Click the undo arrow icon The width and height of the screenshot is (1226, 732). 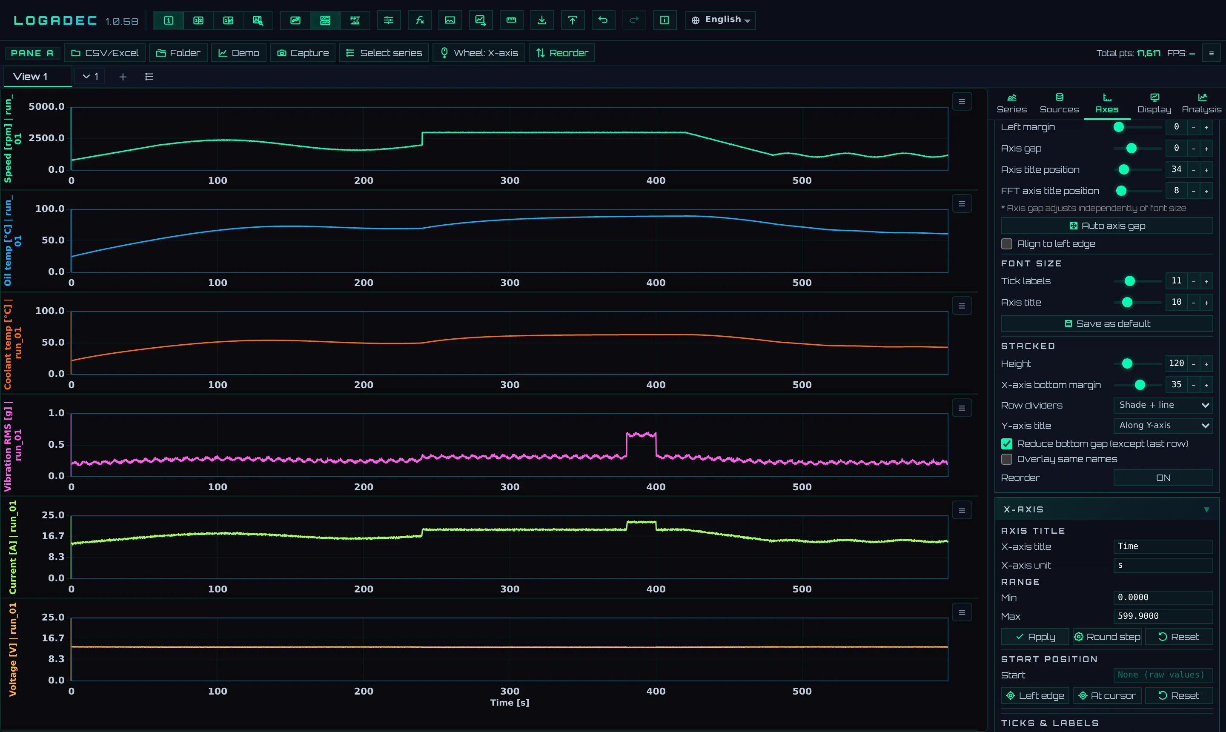tap(603, 20)
